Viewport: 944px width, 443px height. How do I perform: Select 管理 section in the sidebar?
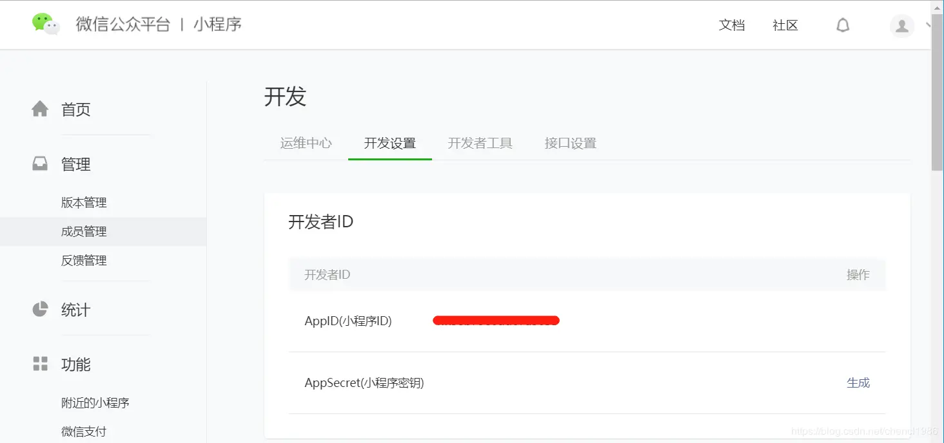pyautogui.click(x=75, y=165)
